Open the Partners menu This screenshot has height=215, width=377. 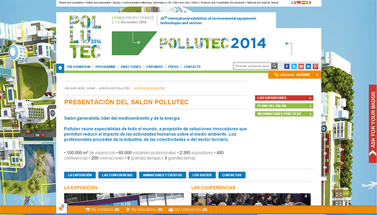[x=155, y=67]
